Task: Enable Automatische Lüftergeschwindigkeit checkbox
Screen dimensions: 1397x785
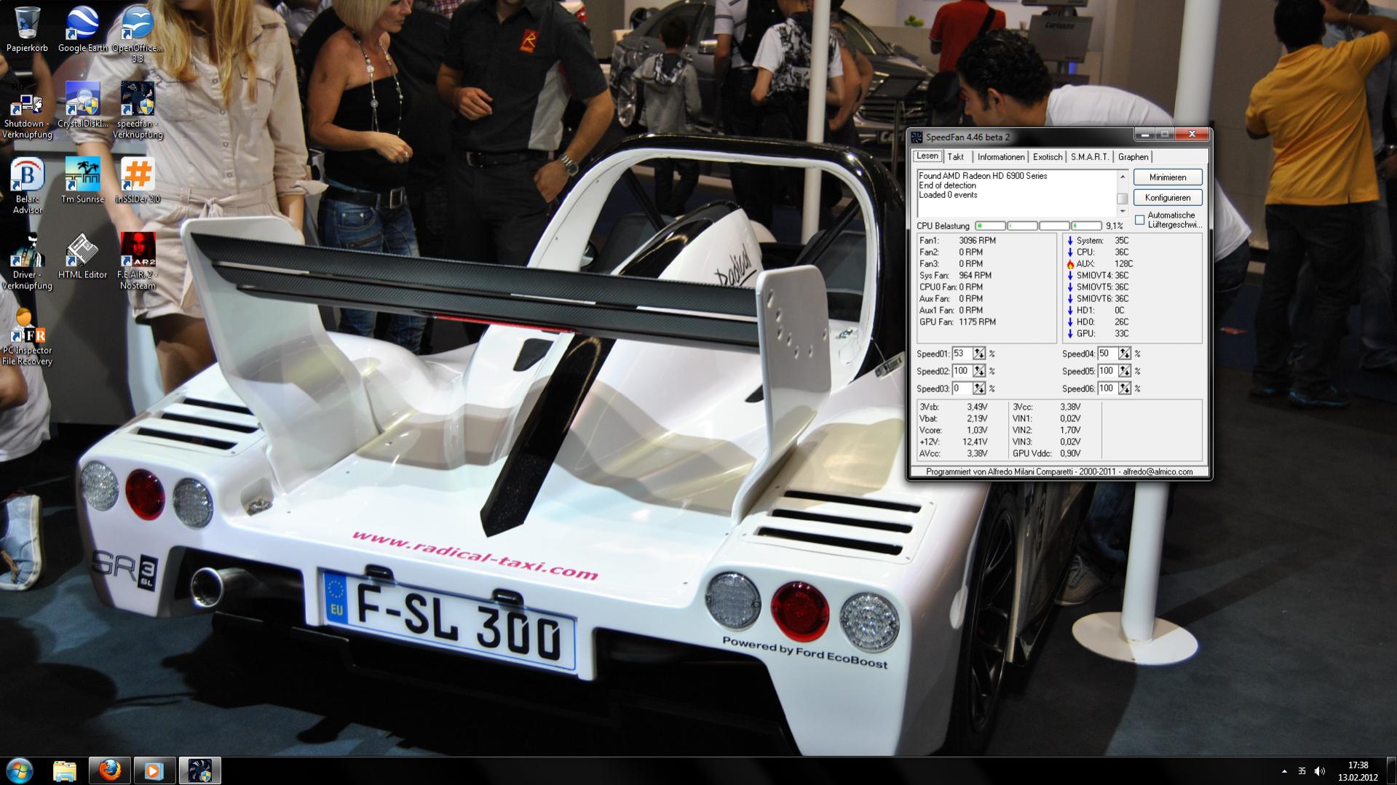Action: (x=1140, y=220)
